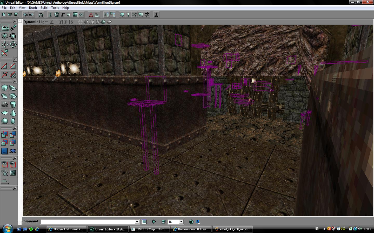Viewport: 374px width, 233px height.
Task: Open the Music browser note icon
Action: coord(63,15)
